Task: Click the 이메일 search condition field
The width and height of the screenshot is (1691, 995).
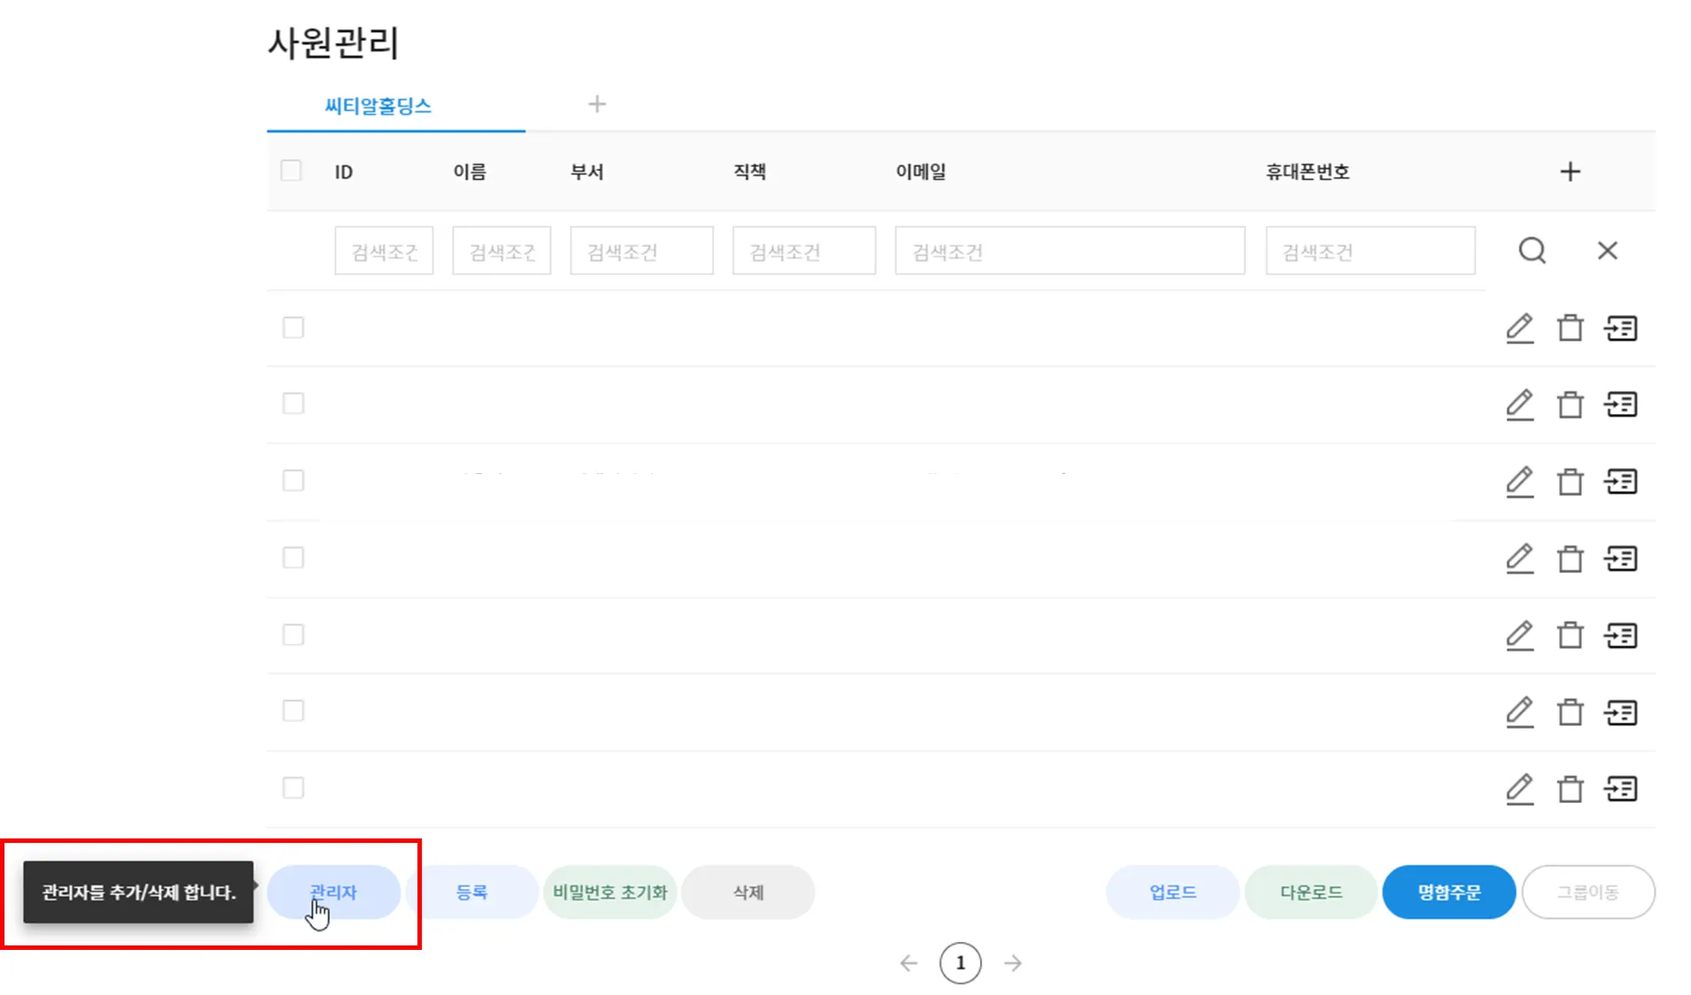Action: click(1070, 251)
